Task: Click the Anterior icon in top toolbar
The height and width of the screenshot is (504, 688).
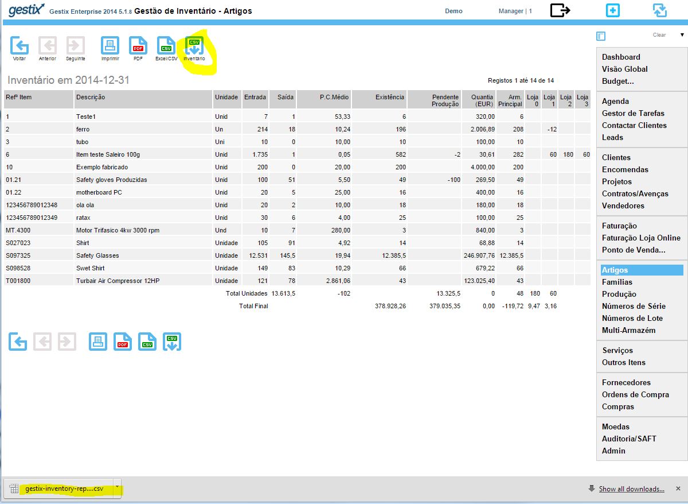Action: pos(48,46)
